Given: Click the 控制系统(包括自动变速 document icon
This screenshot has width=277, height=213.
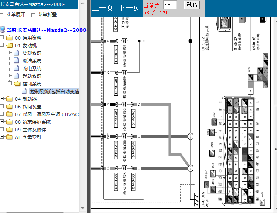Looking at the screenshot, I should click(x=24, y=91).
